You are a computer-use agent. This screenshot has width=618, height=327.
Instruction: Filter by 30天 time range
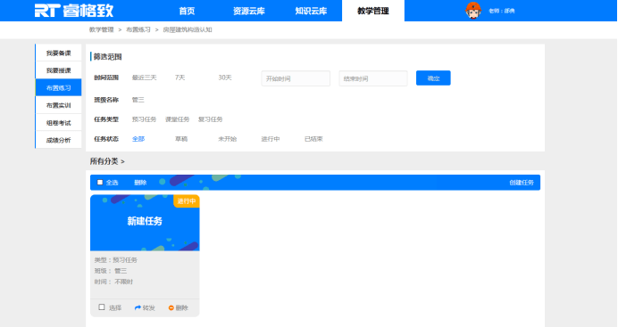225,78
